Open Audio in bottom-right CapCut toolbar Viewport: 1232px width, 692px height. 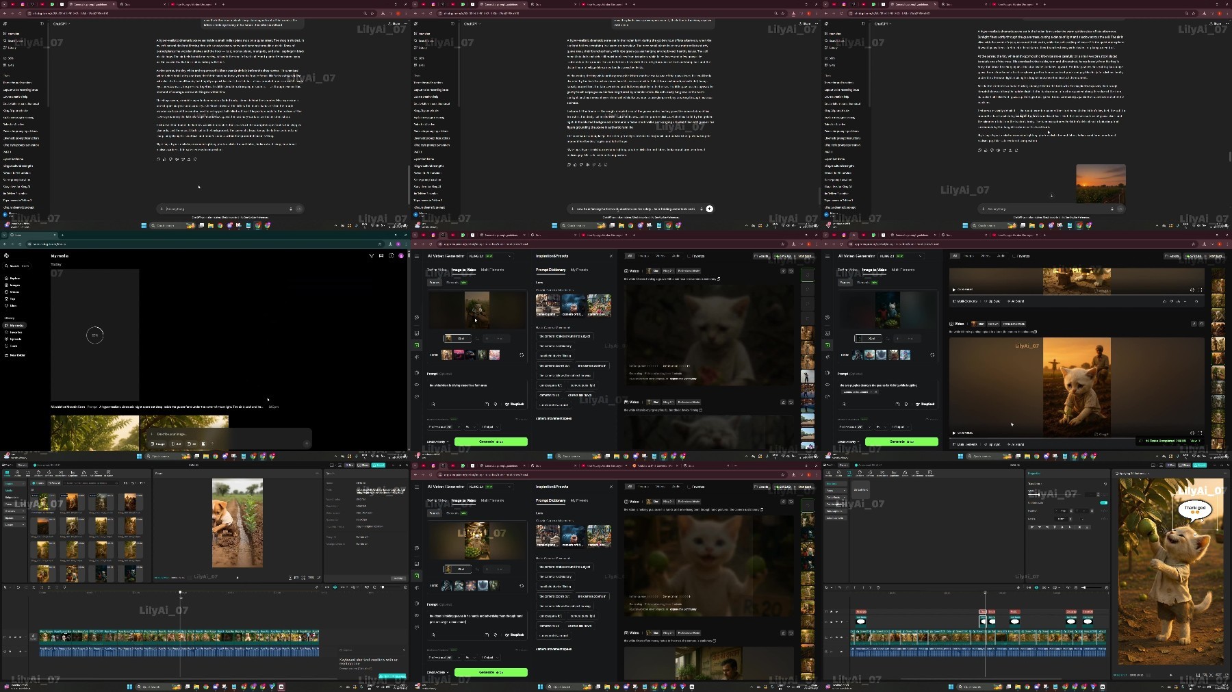click(x=840, y=473)
